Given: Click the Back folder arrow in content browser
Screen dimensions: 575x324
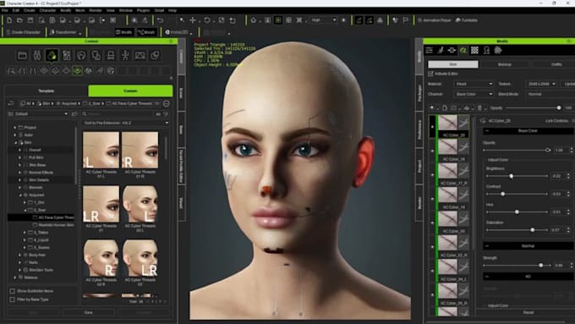Looking at the screenshot, I should click(x=11, y=103).
